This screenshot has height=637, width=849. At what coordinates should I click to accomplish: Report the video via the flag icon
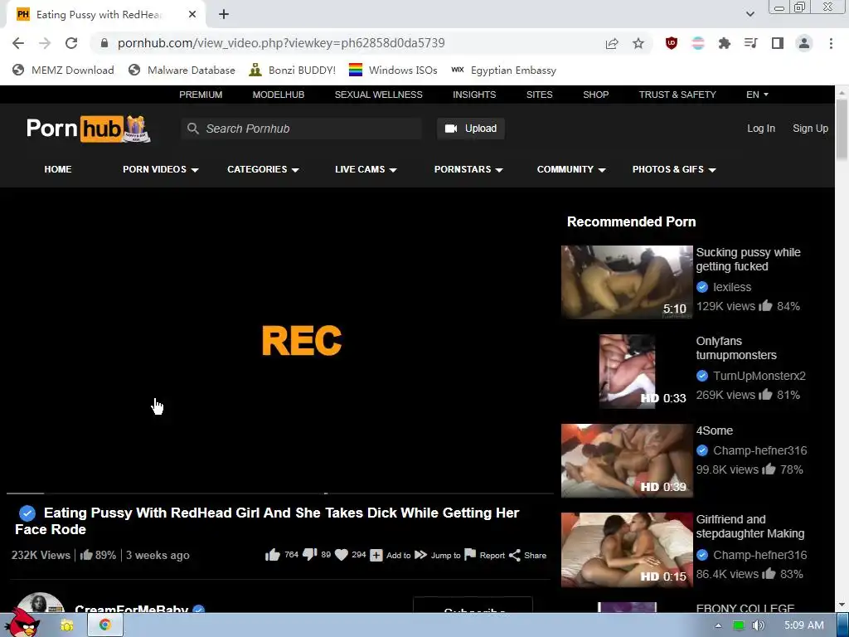click(470, 555)
